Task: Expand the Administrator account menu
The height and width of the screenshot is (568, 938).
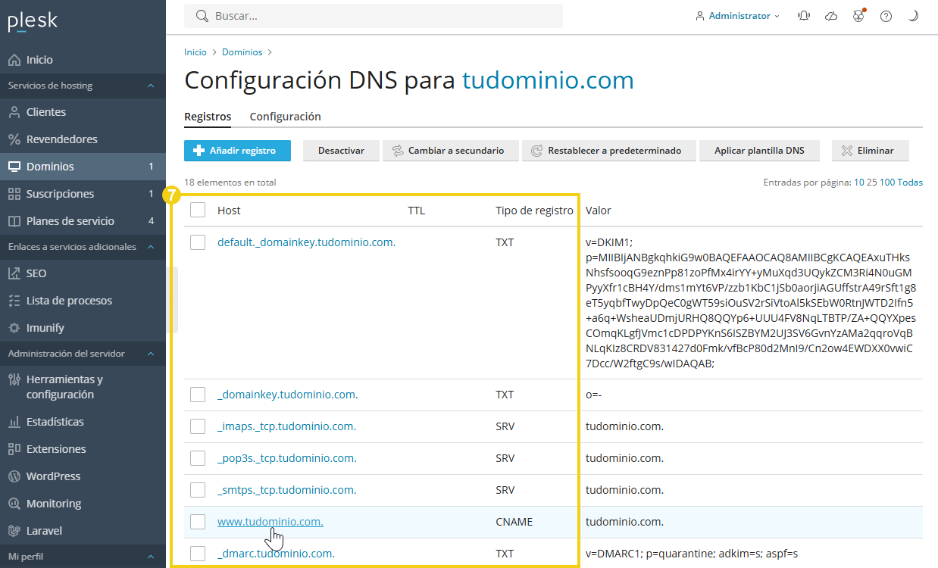Action: pos(737,15)
